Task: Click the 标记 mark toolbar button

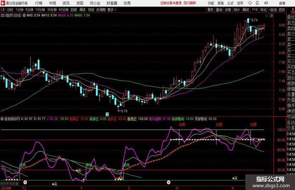Action: click(263, 10)
